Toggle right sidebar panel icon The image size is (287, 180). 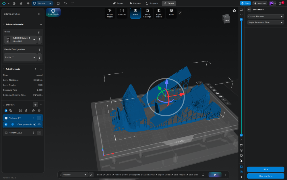click(241, 10)
